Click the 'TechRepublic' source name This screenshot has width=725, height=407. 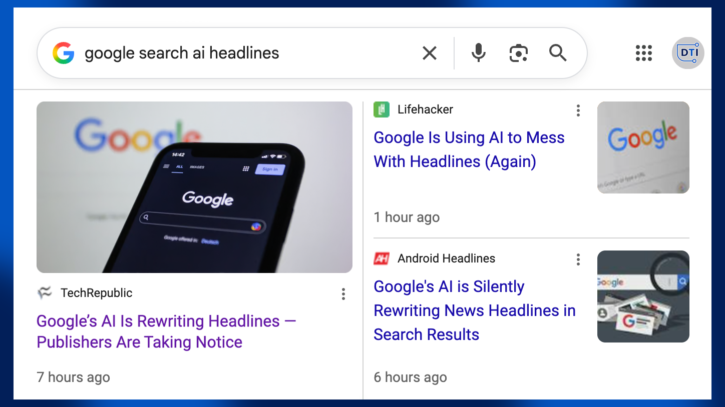coord(97,293)
